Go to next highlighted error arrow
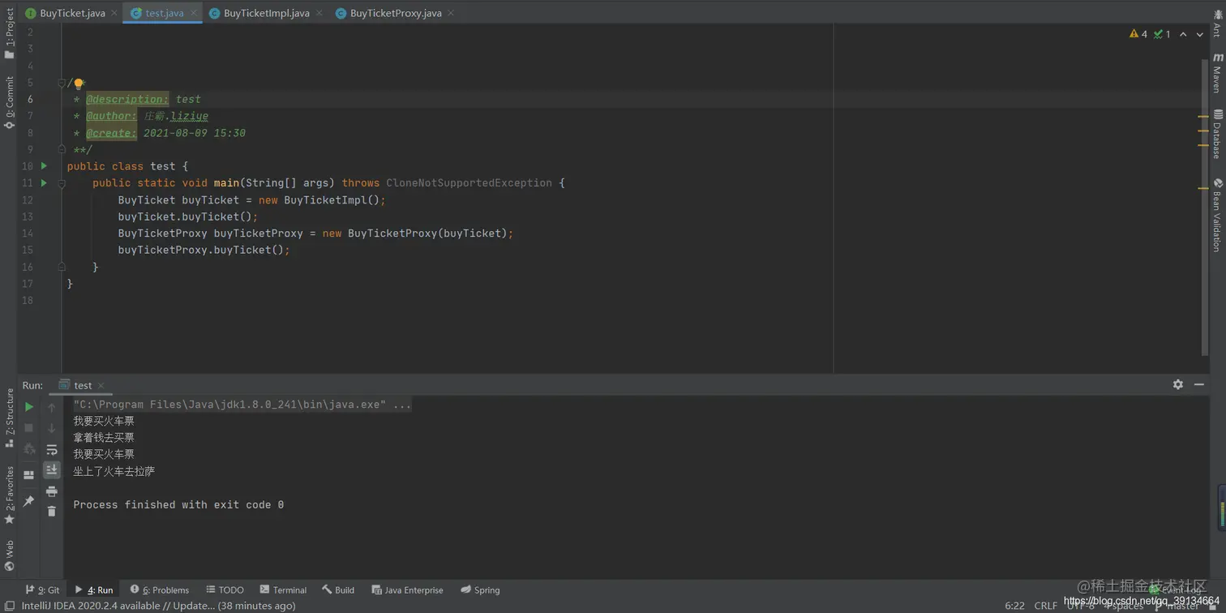1226x613 pixels. coord(1200,34)
